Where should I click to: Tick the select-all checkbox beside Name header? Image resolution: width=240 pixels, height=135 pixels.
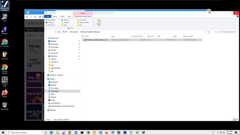click(x=83, y=36)
